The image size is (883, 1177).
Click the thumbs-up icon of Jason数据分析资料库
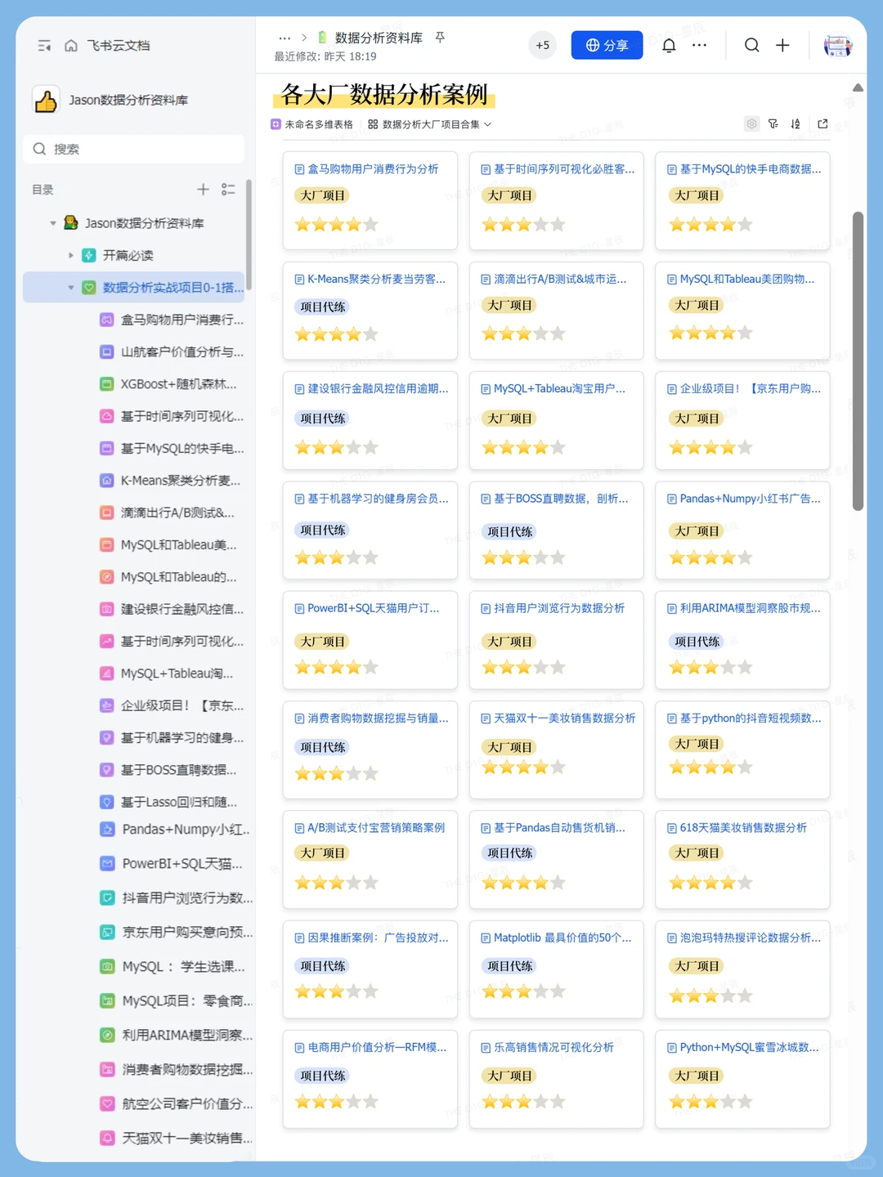[x=47, y=101]
